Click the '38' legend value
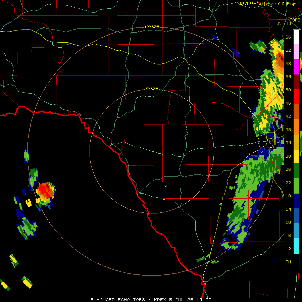 (288, 130)
